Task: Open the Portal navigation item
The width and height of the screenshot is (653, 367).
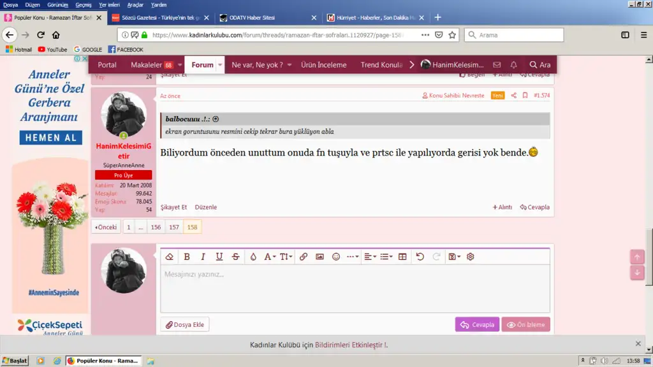Action: tap(107, 65)
